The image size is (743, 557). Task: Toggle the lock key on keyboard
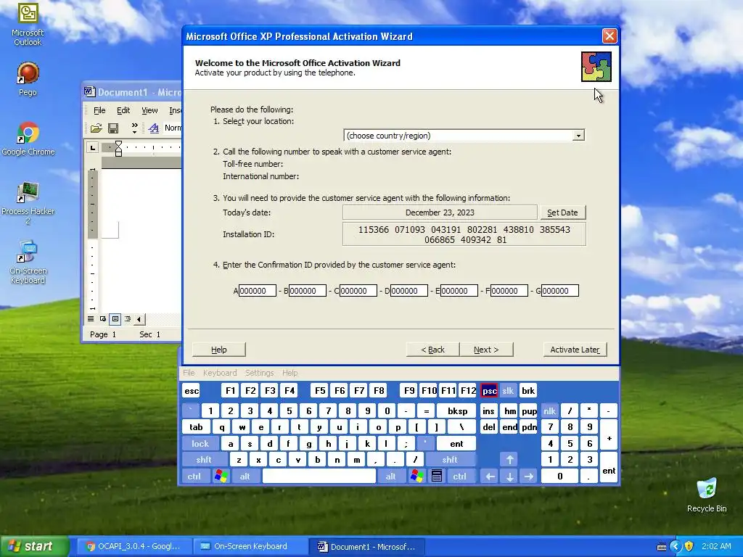pos(200,443)
